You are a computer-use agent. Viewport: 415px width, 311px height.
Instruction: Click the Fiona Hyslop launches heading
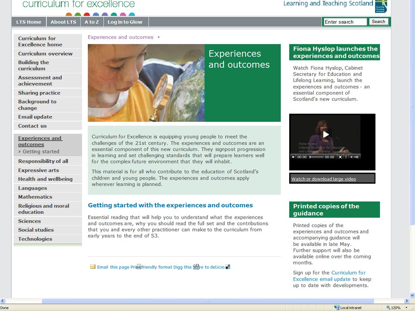pyautogui.click(x=335, y=52)
